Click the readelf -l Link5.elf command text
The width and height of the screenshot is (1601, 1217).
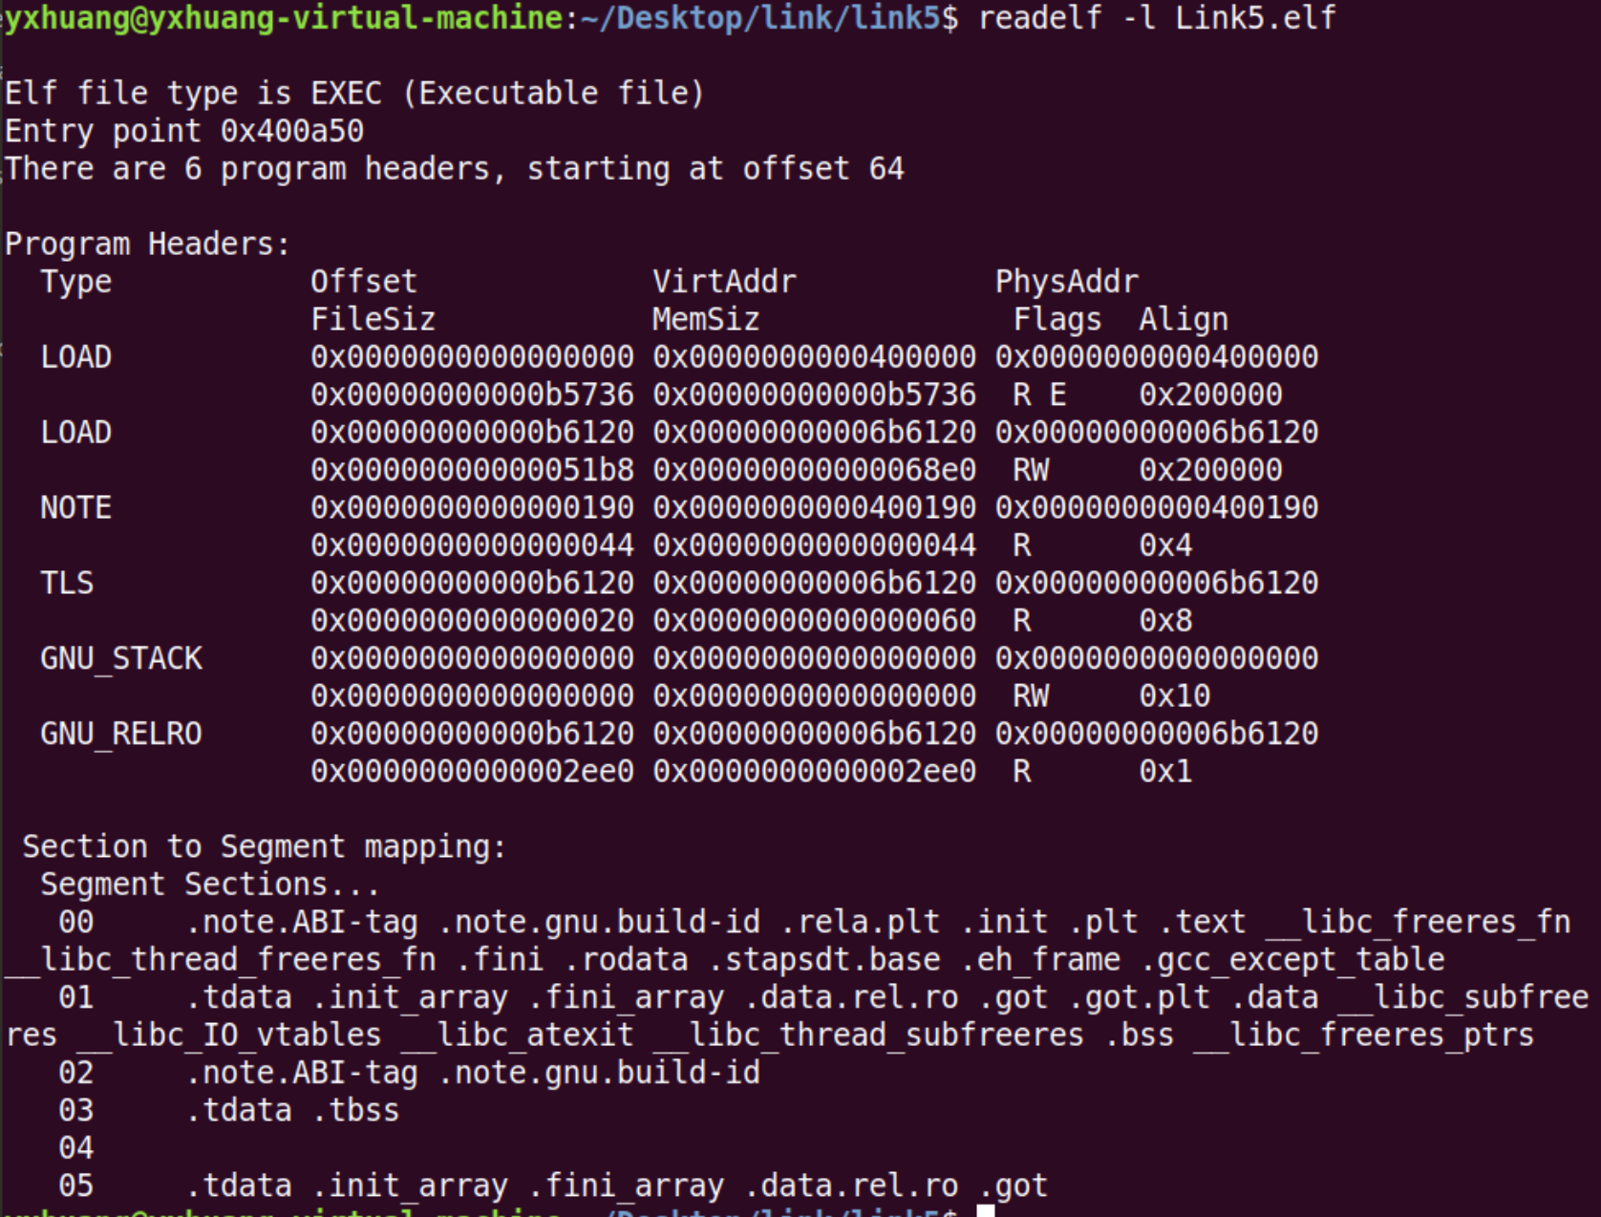tap(1157, 18)
